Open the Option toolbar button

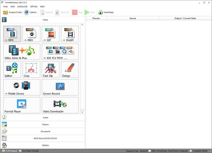30,12
